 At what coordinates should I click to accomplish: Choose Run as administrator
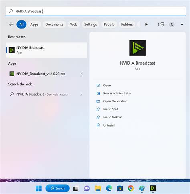117,93
